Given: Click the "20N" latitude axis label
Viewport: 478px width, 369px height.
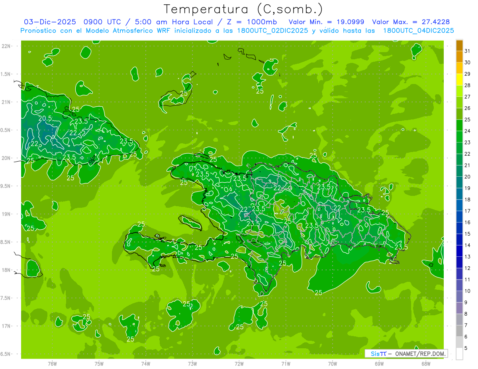Looking at the screenshot, I should pyautogui.click(x=6, y=158).
